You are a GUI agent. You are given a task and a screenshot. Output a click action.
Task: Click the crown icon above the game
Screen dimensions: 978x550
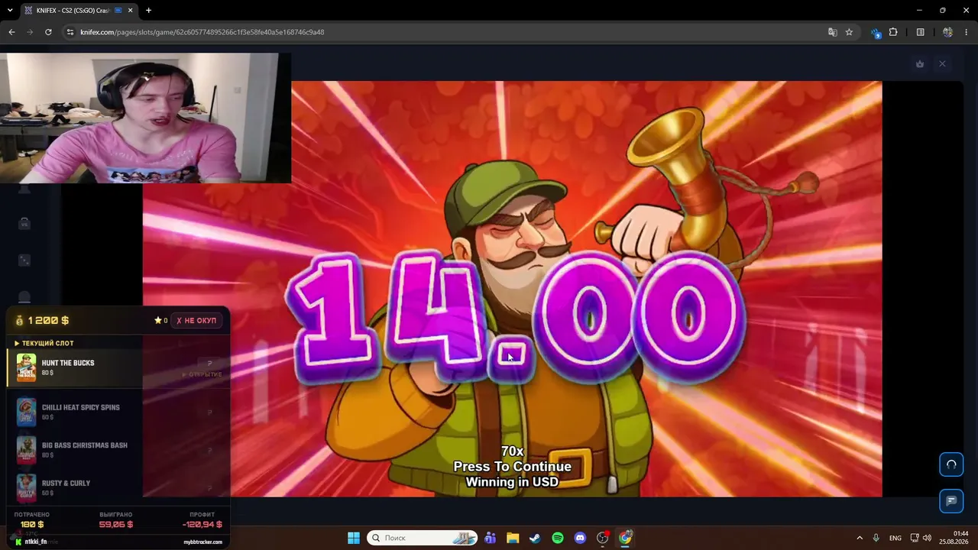click(x=920, y=64)
